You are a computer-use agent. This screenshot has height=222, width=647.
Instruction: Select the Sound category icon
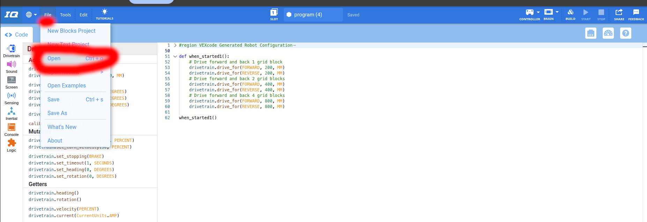12,64
